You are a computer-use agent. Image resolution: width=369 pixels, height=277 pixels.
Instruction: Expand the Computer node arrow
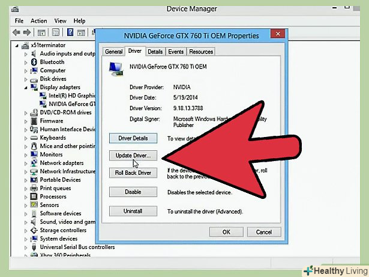point(26,71)
